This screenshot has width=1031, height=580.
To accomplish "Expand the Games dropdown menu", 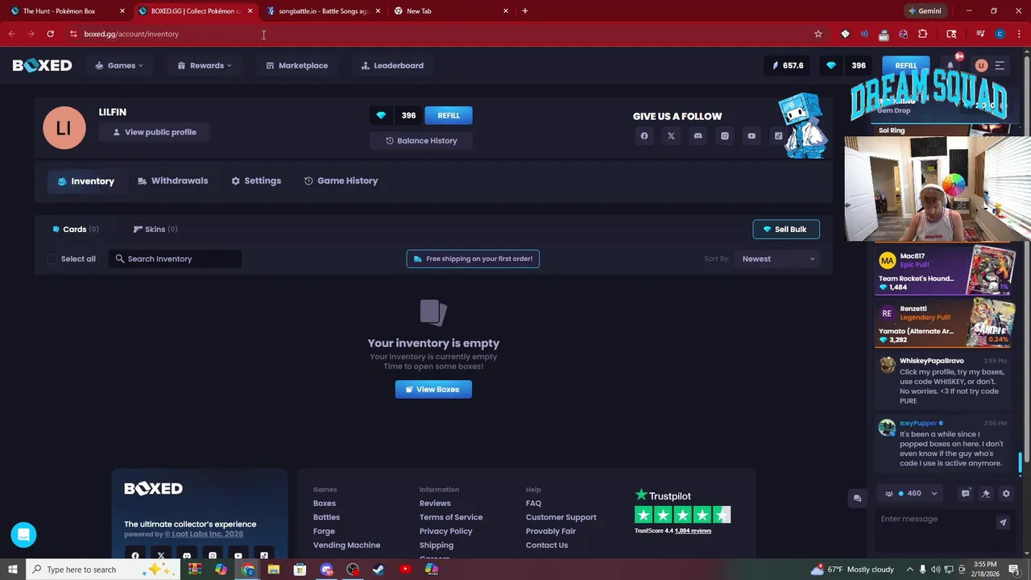I will tap(119, 65).
